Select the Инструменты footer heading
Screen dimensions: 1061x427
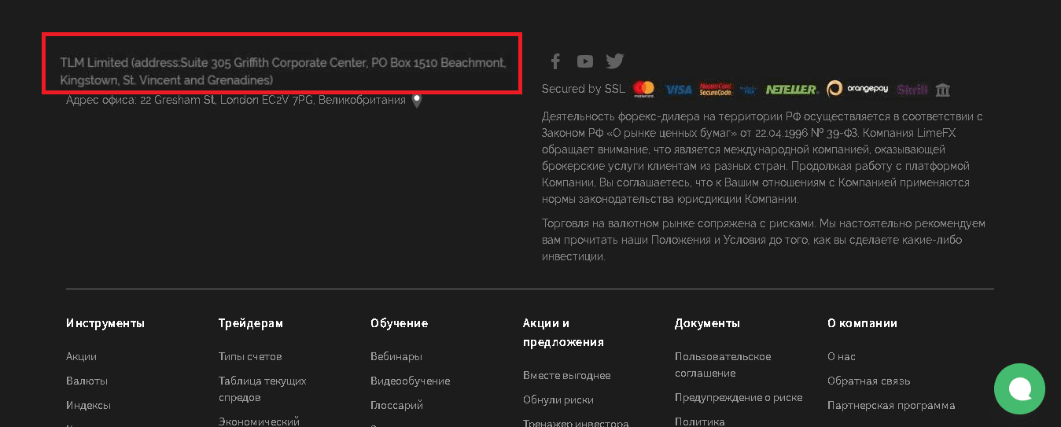point(105,323)
